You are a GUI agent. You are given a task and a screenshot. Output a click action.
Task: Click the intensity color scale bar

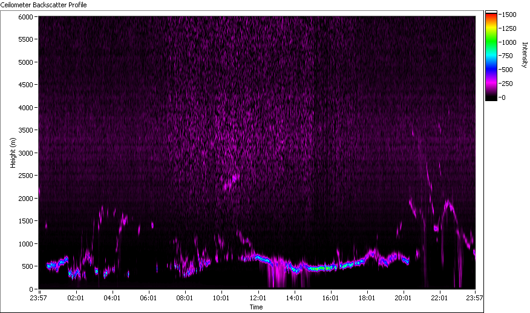[x=491, y=56]
